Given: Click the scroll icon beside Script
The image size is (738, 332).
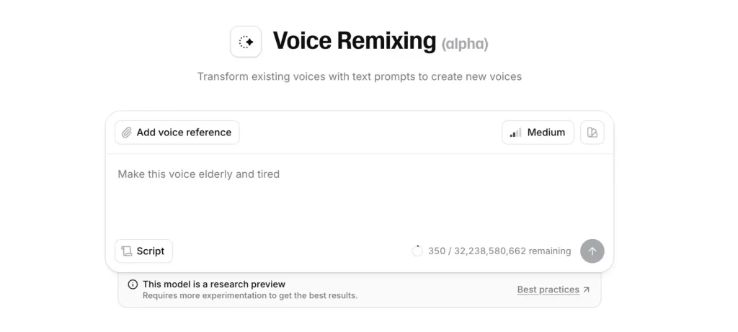Looking at the screenshot, I should (x=127, y=251).
